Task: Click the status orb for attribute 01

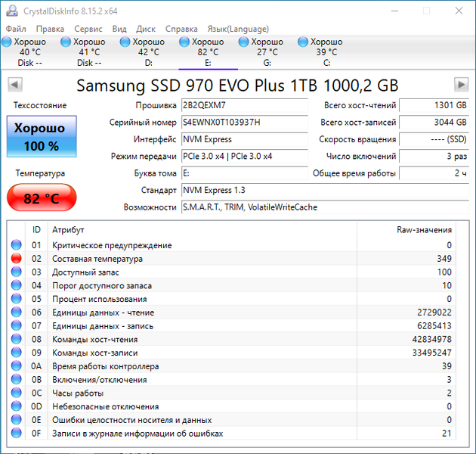Action: pyautogui.click(x=17, y=245)
